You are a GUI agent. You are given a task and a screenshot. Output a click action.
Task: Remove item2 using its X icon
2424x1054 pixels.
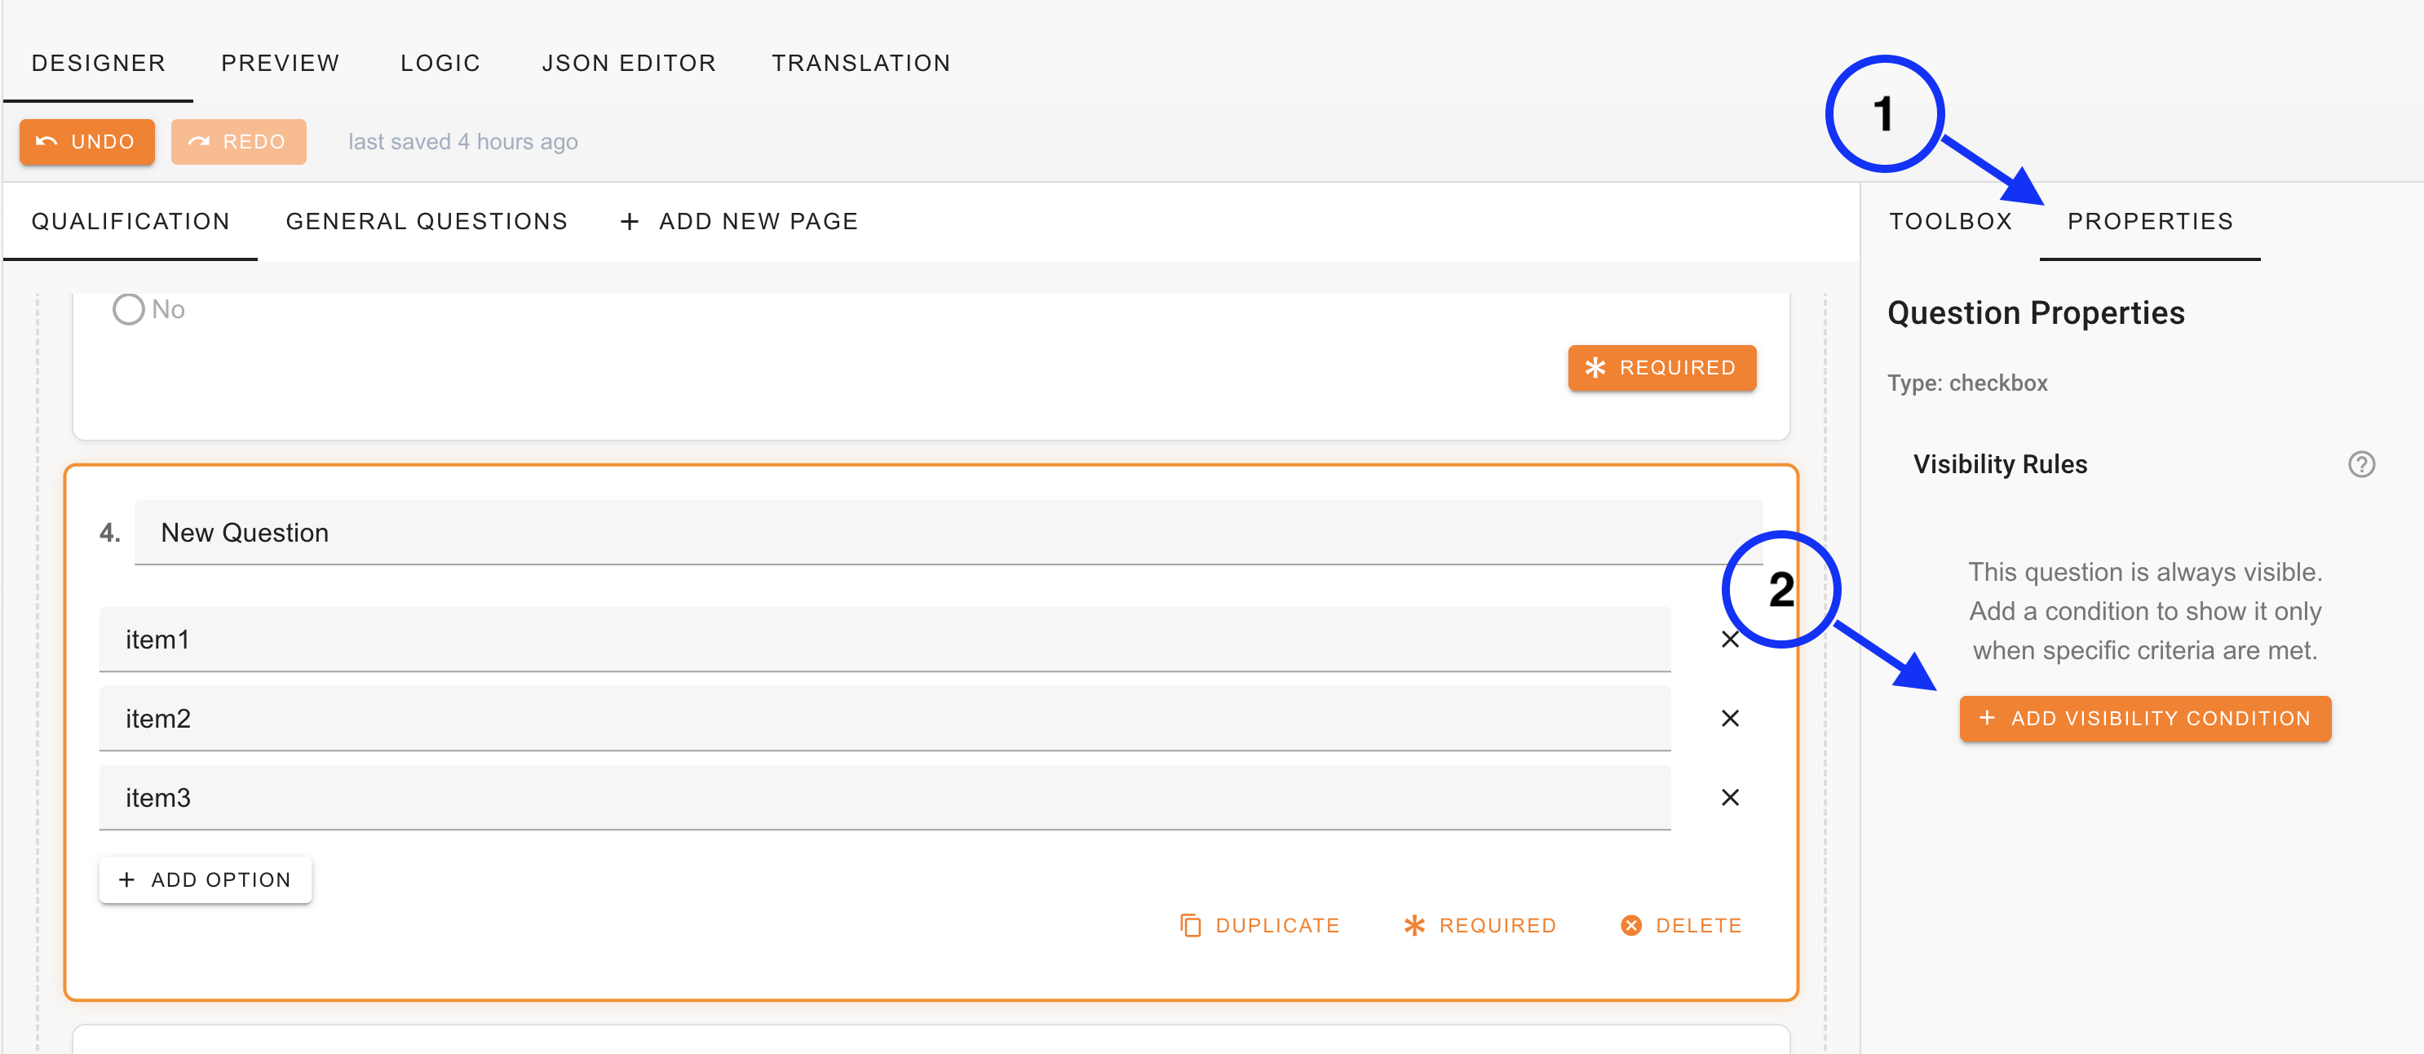[1731, 718]
